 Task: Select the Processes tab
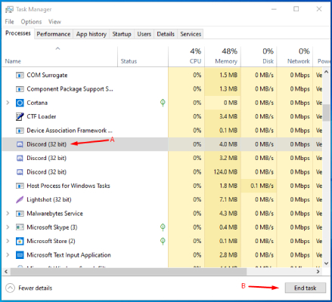tap(18, 33)
